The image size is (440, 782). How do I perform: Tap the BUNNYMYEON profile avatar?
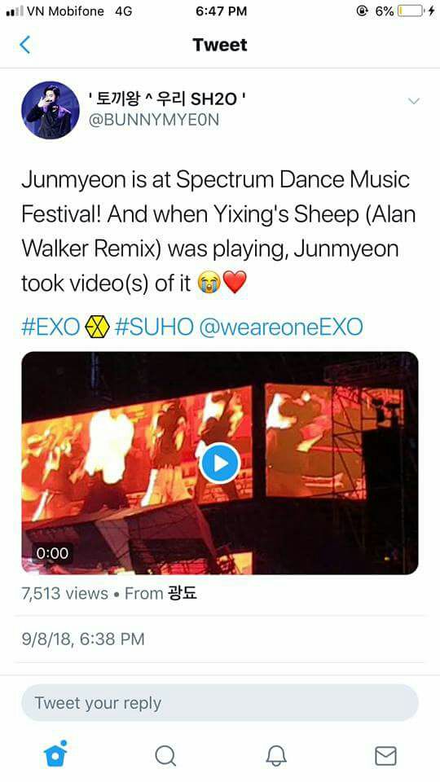tap(51, 110)
